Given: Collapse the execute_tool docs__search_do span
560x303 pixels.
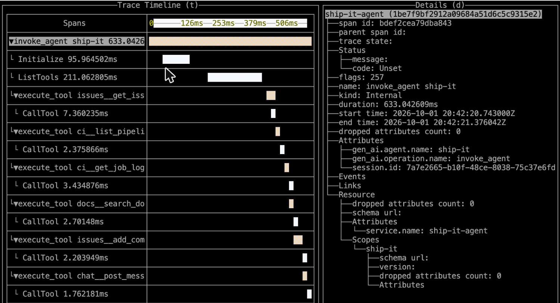Looking at the screenshot, I should tap(16, 204).
